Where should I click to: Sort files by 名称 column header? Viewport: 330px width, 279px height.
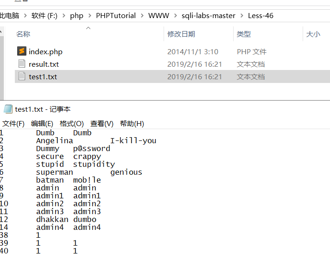pos(23,34)
